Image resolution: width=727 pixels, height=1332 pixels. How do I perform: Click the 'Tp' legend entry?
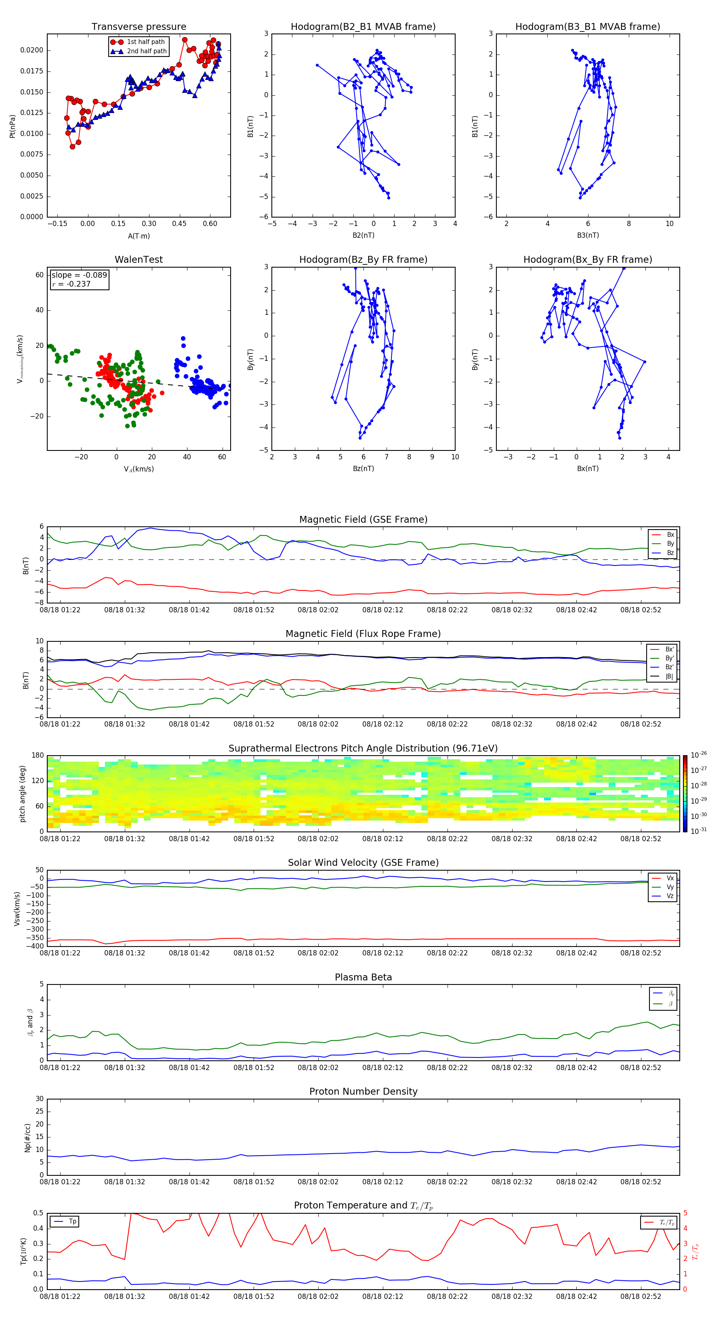tap(65, 1221)
